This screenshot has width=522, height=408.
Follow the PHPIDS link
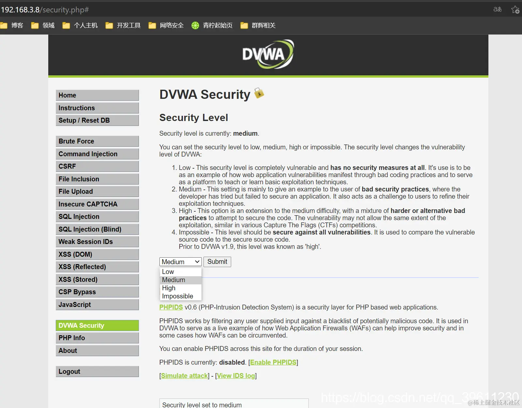pyautogui.click(x=171, y=307)
